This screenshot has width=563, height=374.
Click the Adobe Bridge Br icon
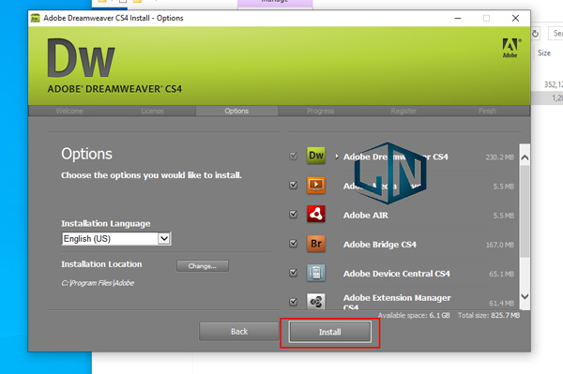(316, 244)
